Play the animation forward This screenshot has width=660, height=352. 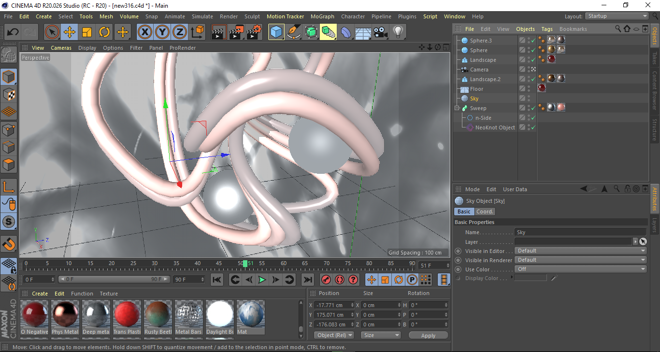click(262, 280)
